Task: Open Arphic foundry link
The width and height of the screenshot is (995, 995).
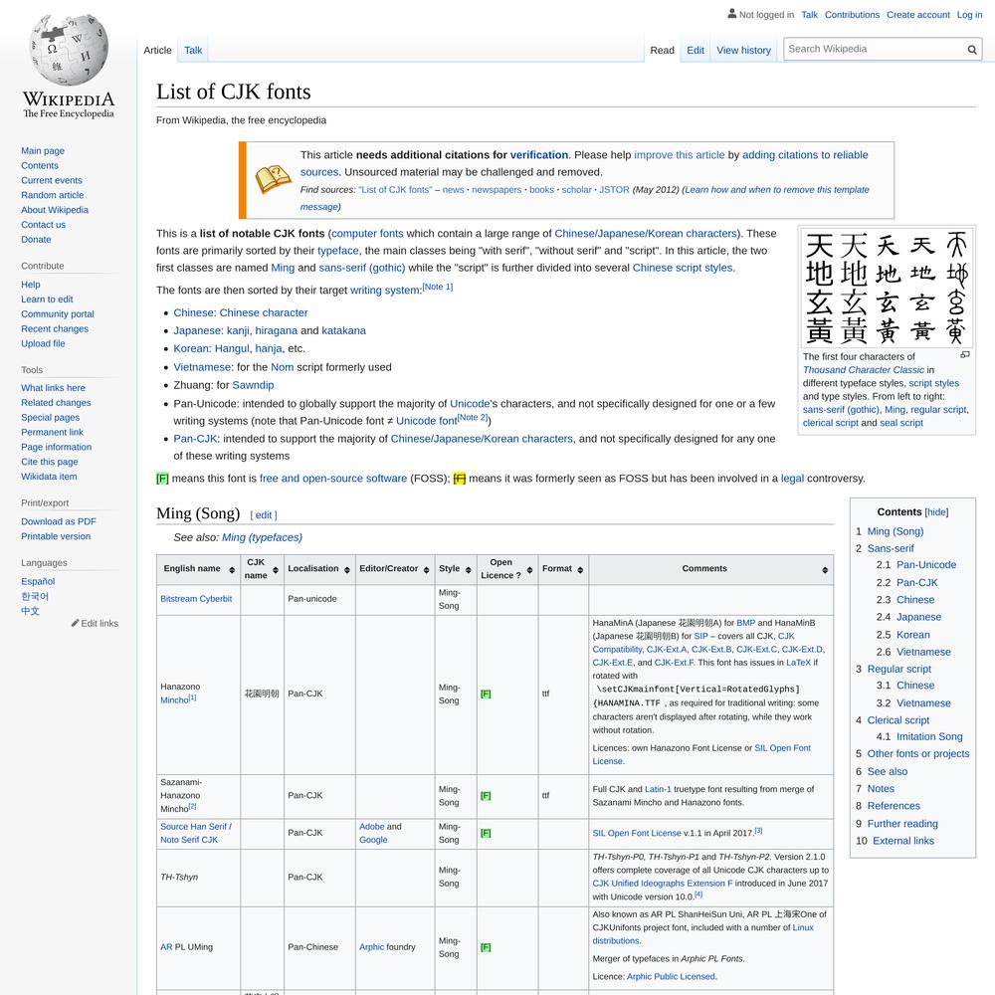Action: [372, 947]
